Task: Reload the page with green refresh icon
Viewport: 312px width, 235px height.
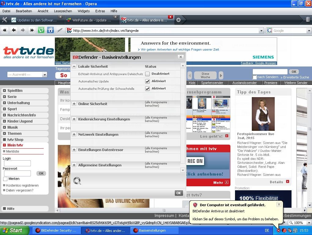Action: pos(41,30)
